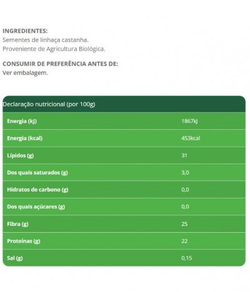The height and width of the screenshot is (292, 250).
Task: Click the 'CONSUMIR DE PREFERÊNCIA ANTES DE' heading
Action: pos(60,64)
